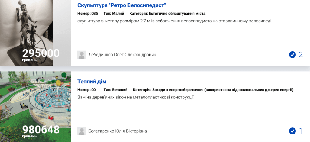Click the avatar icon of Богатиренко Юлія
Image resolution: width=310 pixels, height=142 pixels.
82,131
